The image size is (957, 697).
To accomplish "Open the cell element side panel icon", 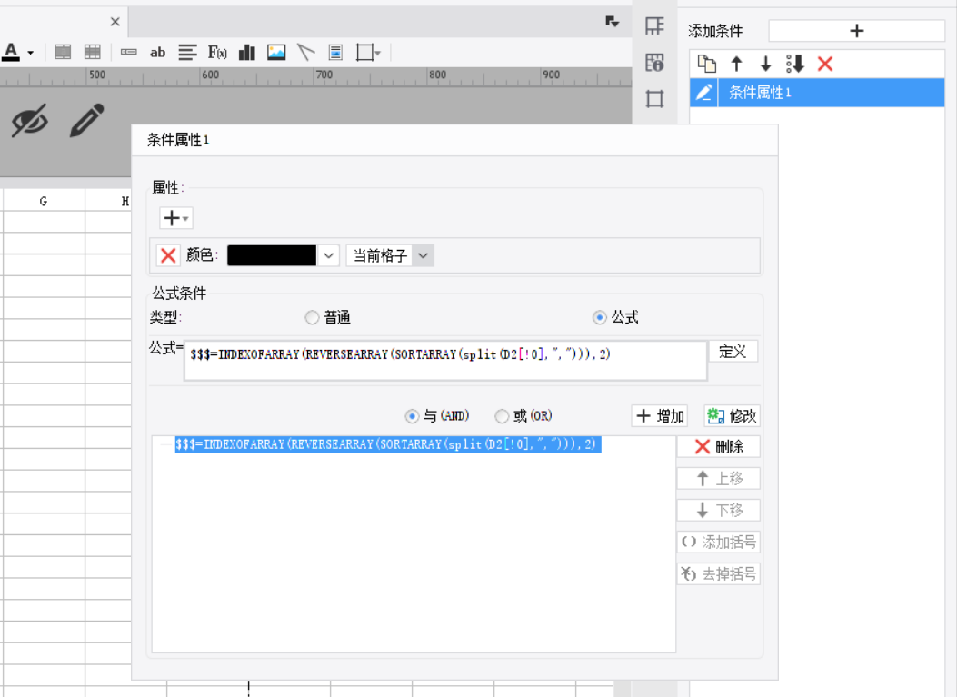I will tap(654, 26).
